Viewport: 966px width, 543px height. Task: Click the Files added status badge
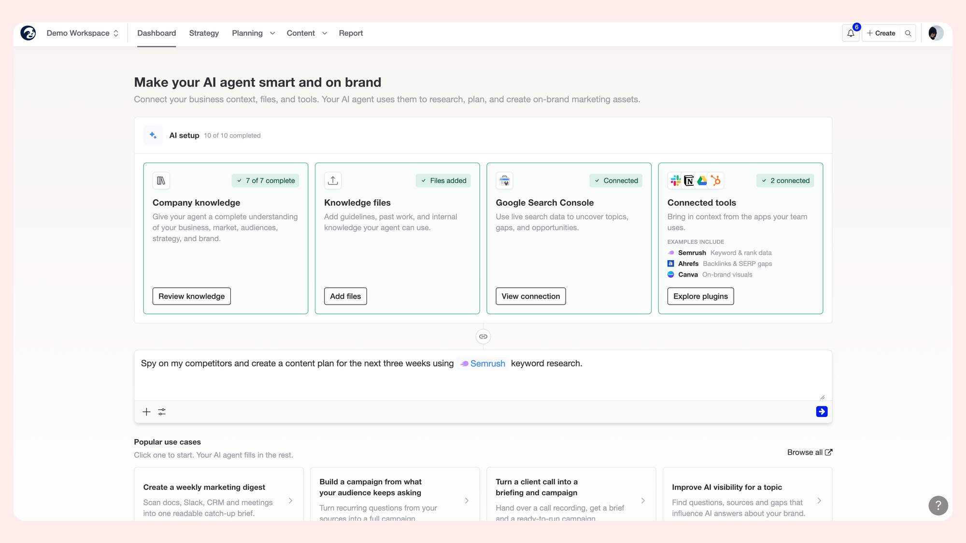coord(443,181)
